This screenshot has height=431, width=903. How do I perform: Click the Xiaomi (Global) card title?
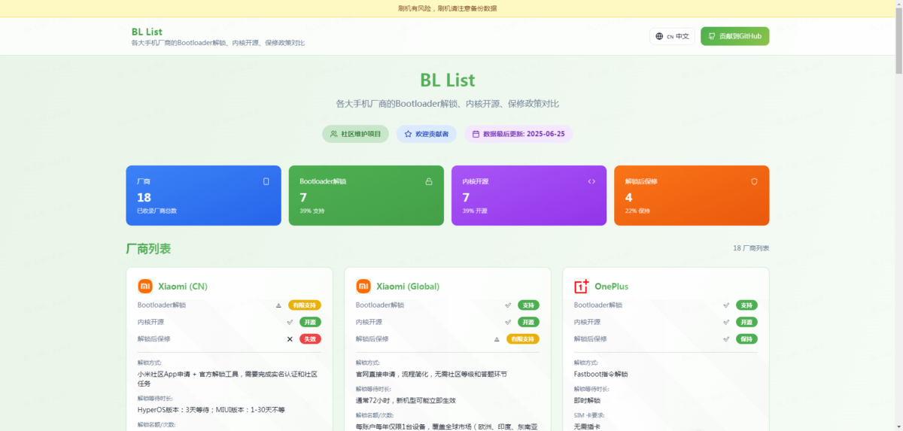tap(408, 287)
